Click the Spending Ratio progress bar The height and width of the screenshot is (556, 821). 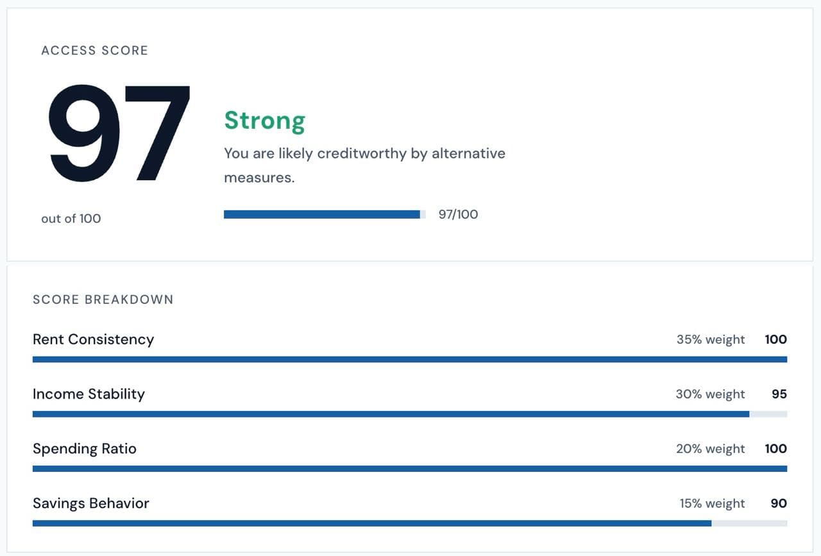pyautogui.click(x=410, y=469)
